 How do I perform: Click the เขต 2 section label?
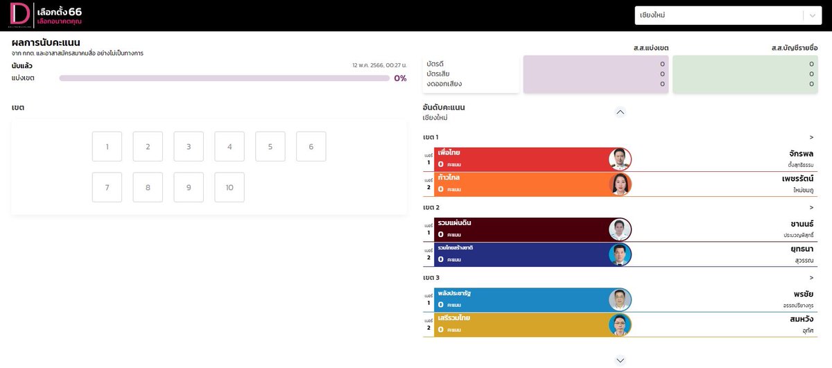(x=431, y=207)
